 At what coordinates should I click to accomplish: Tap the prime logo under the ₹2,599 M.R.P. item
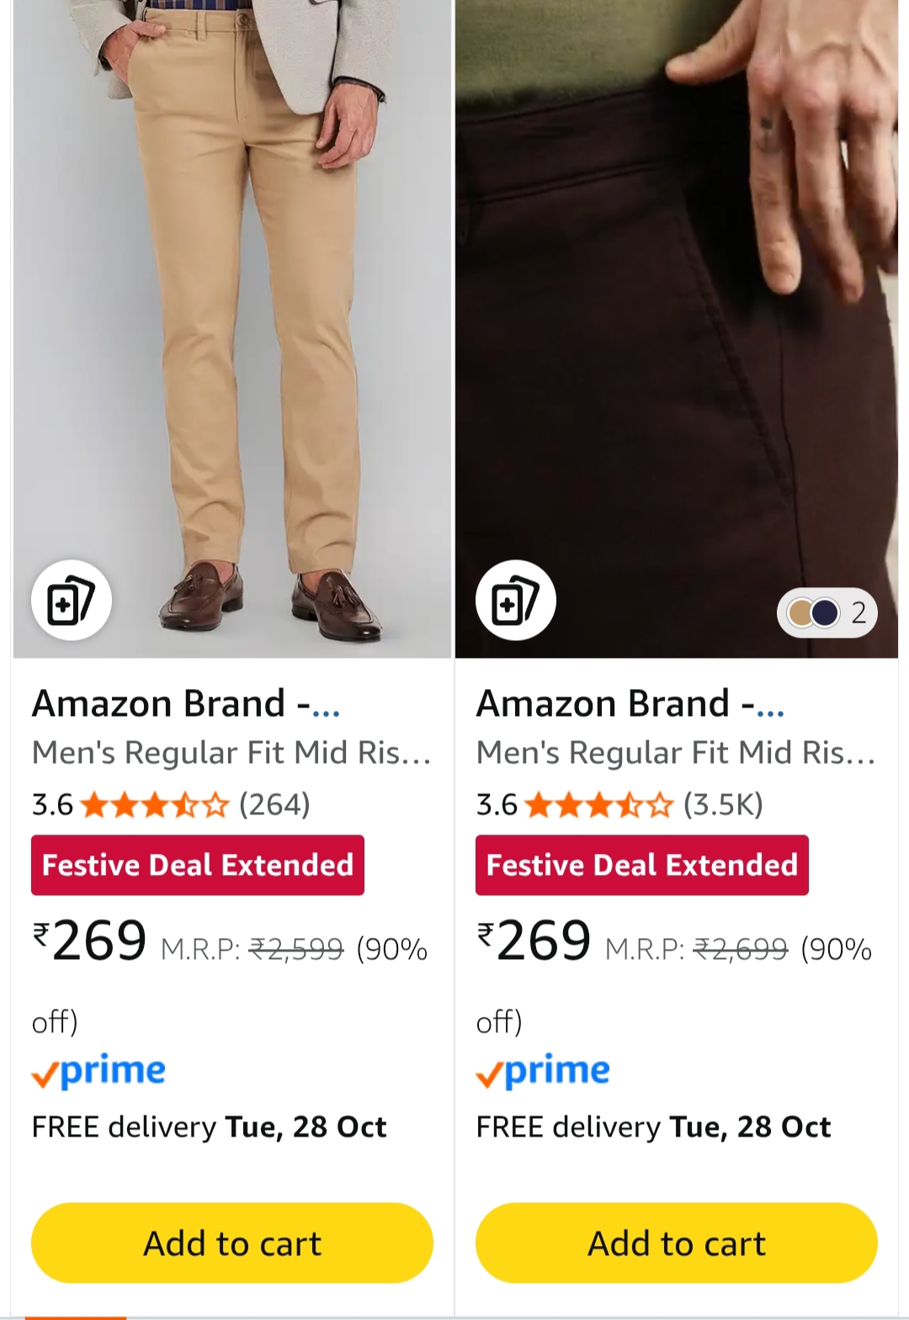click(x=99, y=1072)
